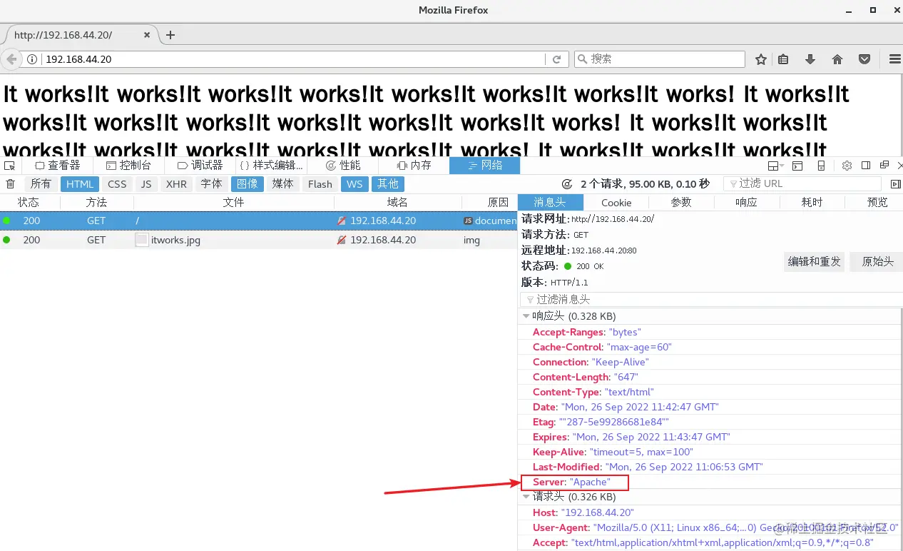Screen dimensions: 903x551
Task: Click the 过滤 URL filter field
Action: coord(804,184)
